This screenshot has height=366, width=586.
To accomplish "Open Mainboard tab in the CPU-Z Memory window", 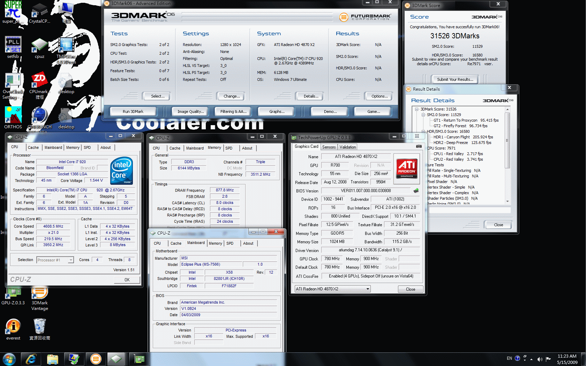I will click(x=195, y=148).
